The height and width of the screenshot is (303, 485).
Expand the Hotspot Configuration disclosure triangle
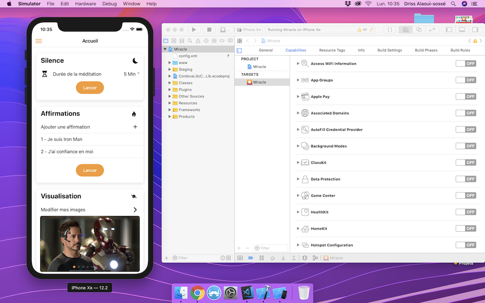pos(298,245)
